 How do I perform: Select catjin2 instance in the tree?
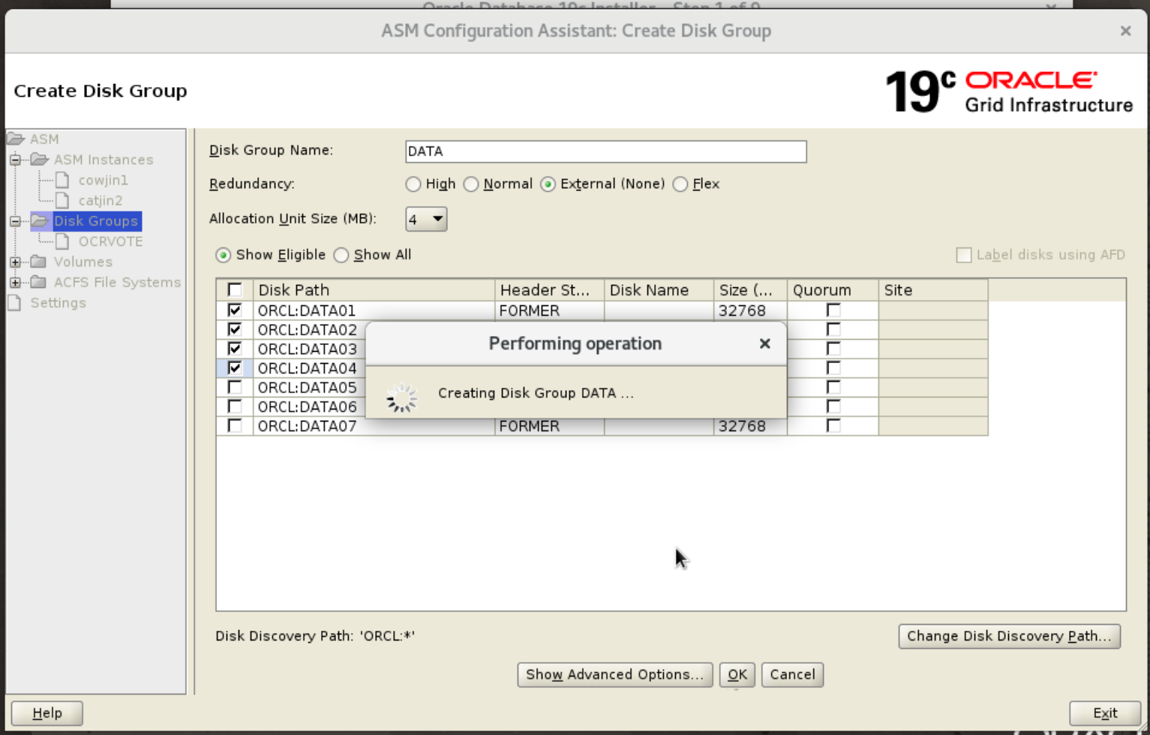(101, 200)
